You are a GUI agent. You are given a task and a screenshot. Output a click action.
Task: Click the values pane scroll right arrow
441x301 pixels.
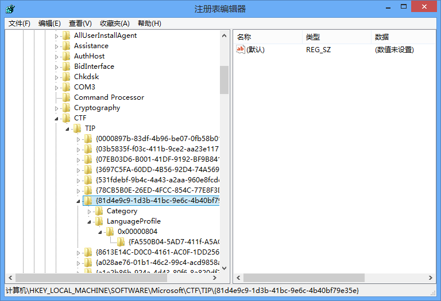tap(430, 277)
